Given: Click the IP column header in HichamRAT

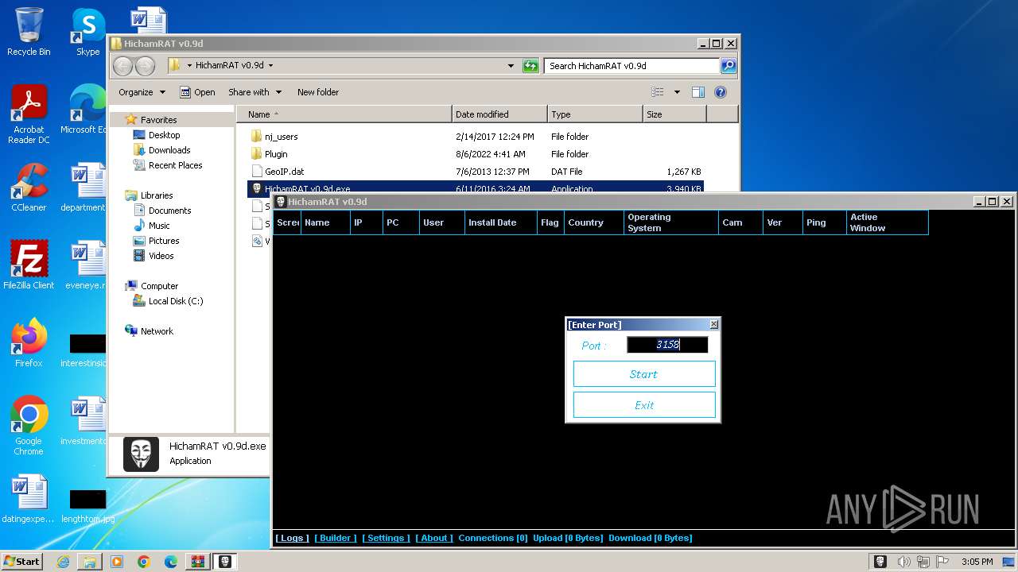Looking at the screenshot, I should coord(366,222).
